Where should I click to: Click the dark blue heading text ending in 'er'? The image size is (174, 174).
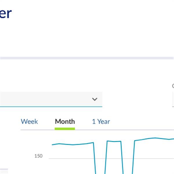click(x=6, y=14)
